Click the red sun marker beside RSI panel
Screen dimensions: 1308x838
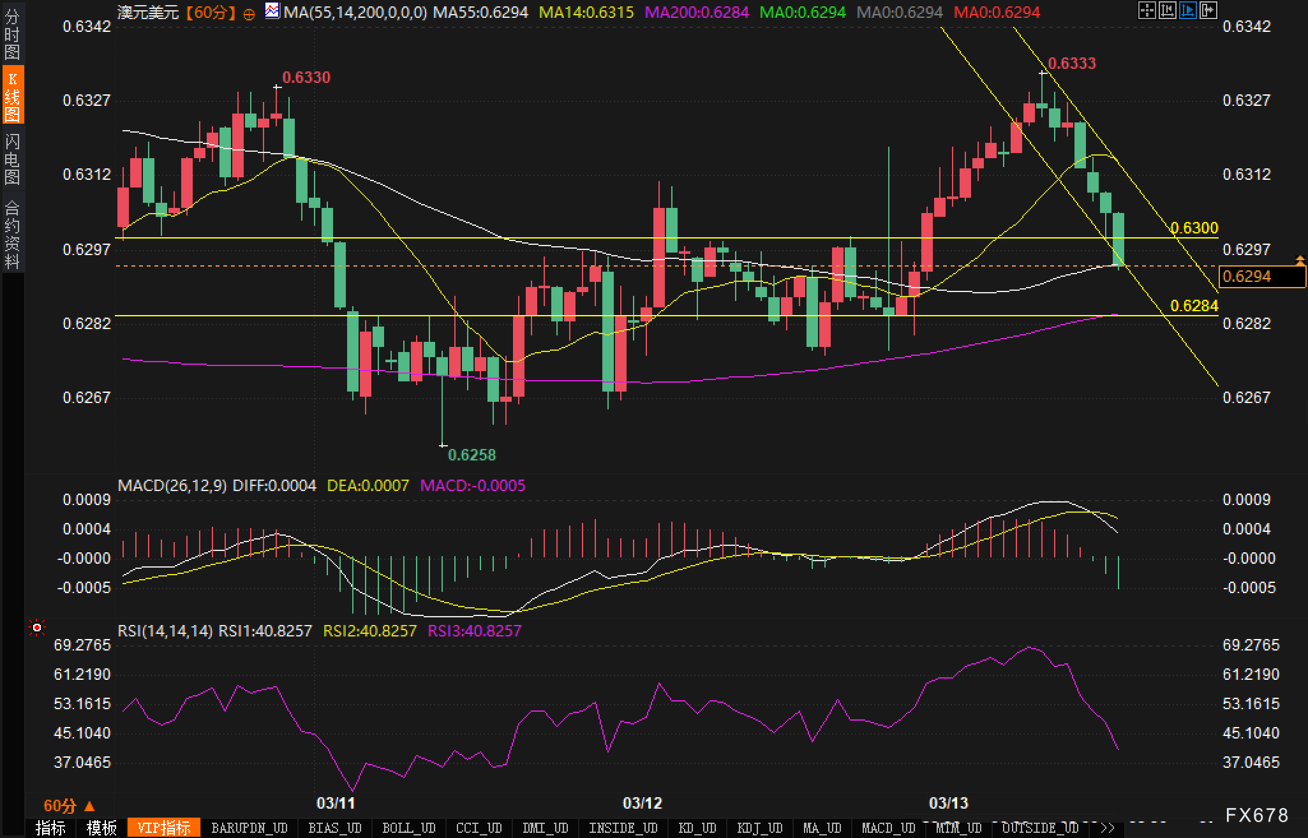[37, 628]
